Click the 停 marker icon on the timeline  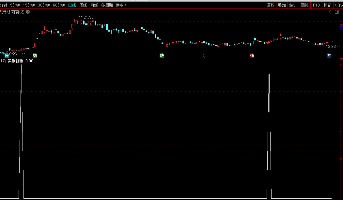[7, 56]
